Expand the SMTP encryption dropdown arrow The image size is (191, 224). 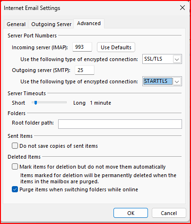click(177, 81)
